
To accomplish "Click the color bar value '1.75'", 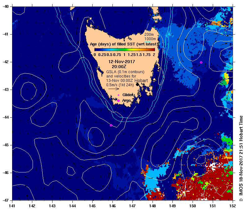I will click(147, 55).
